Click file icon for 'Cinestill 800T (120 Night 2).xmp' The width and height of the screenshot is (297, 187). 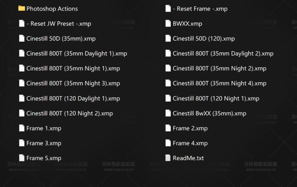coord(22,114)
